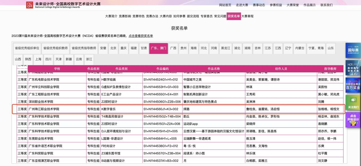Screen dimensions: 361x166
Task: Switch to the 北京 province tab
Action: [x=113, y=48]
